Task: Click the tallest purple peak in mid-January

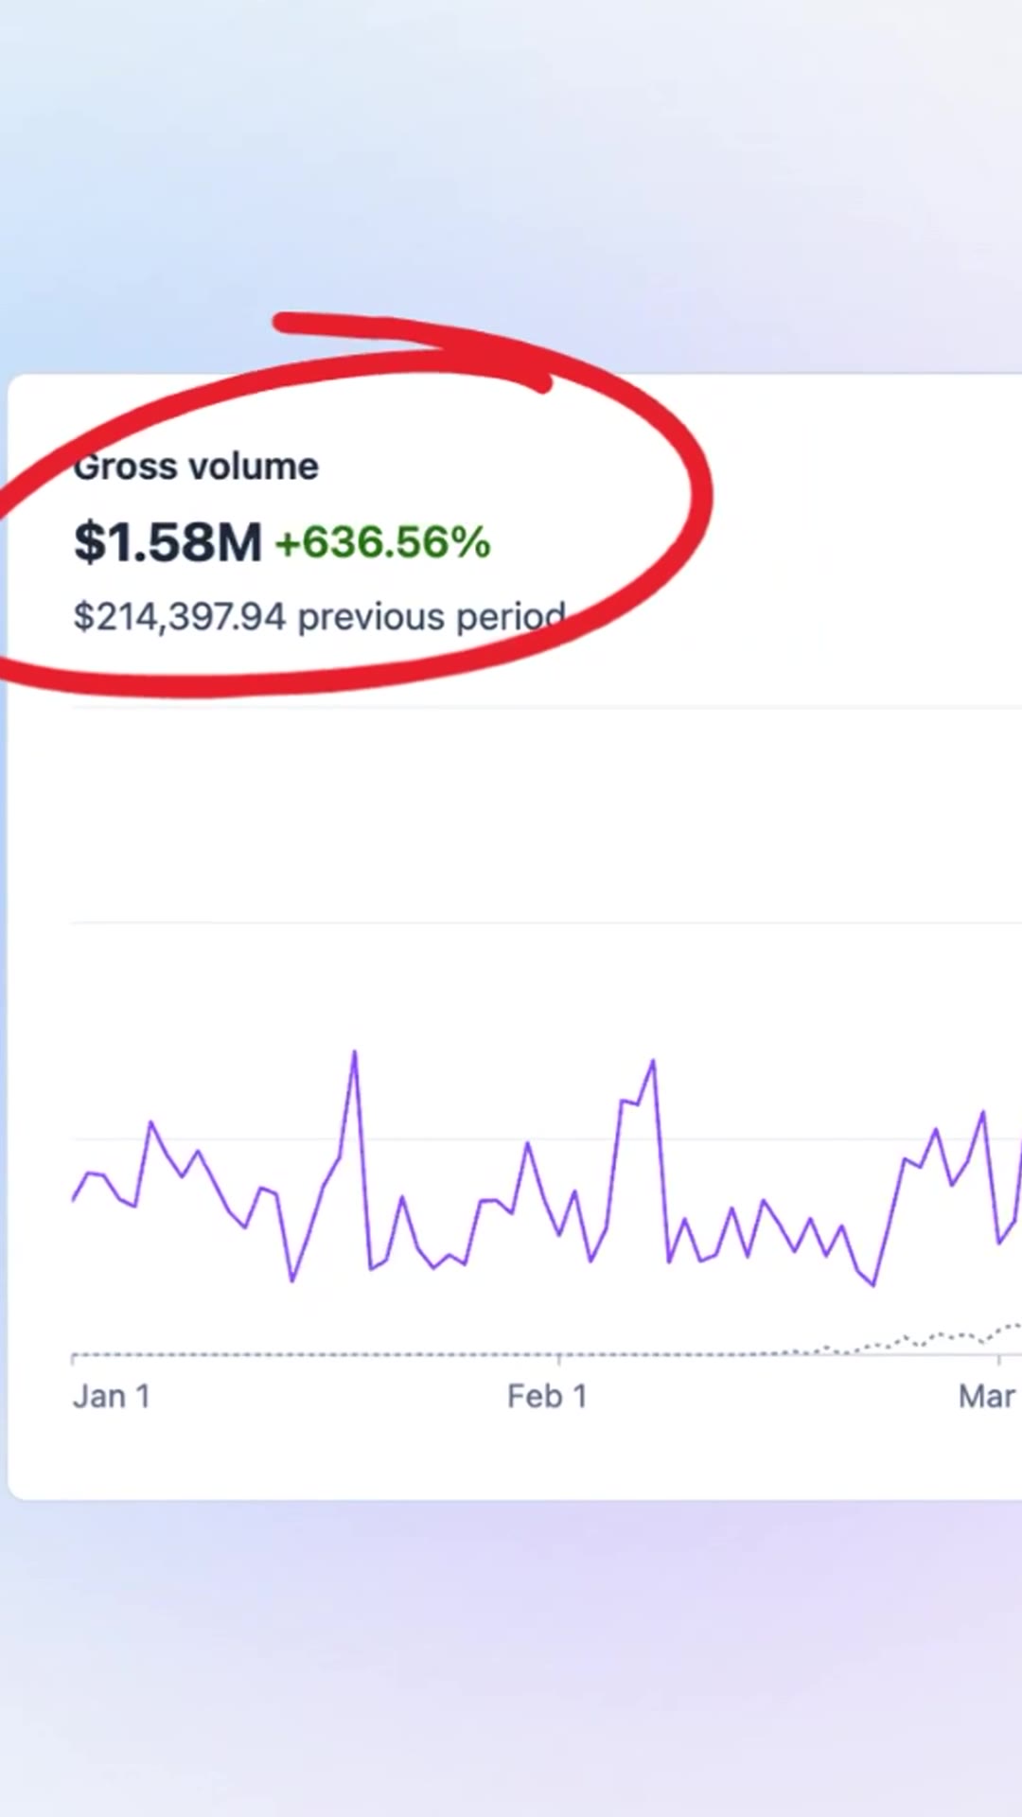Action: click(355, 1052)
